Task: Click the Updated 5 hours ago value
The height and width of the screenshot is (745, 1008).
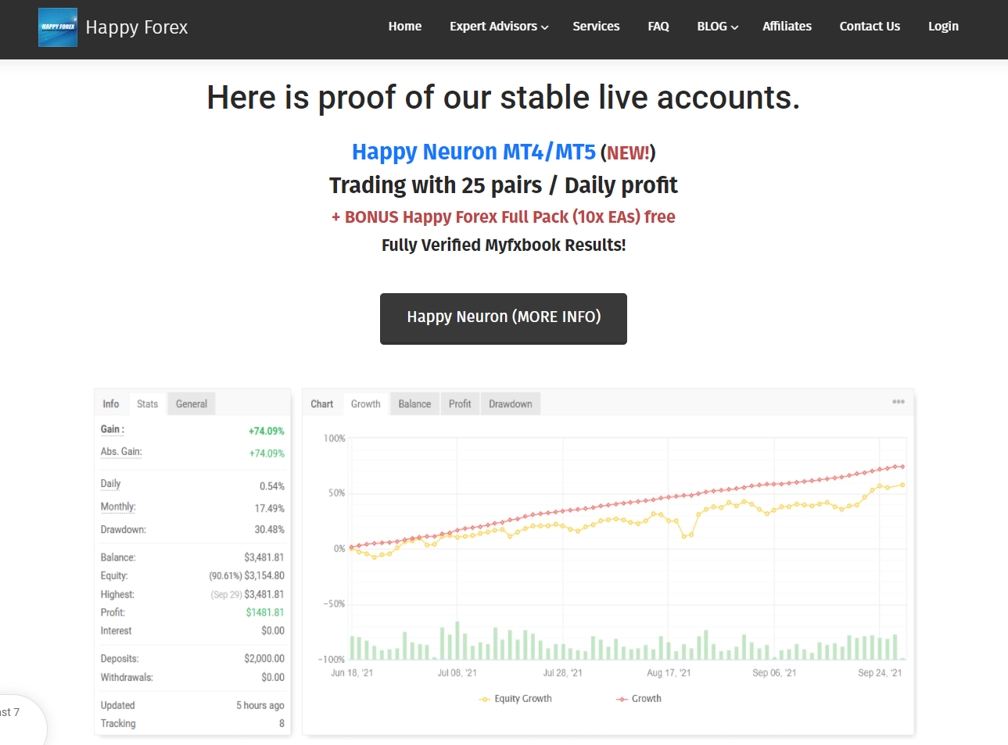Action: [x=260, y=705]
